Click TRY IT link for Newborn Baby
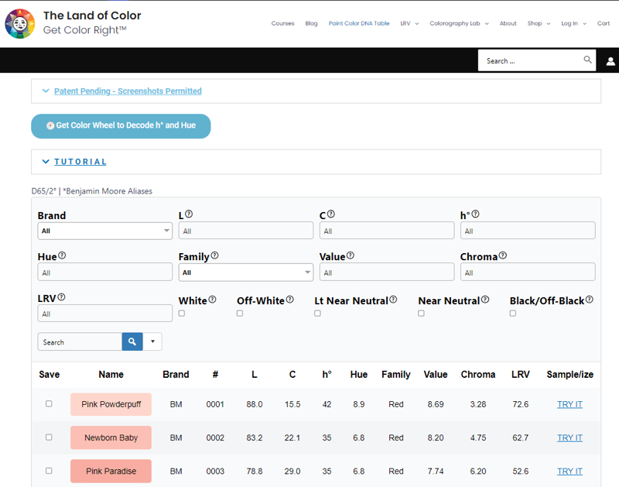 coord(569,437)
